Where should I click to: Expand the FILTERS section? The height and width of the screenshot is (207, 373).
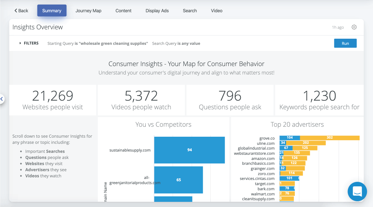coord(29,43)
